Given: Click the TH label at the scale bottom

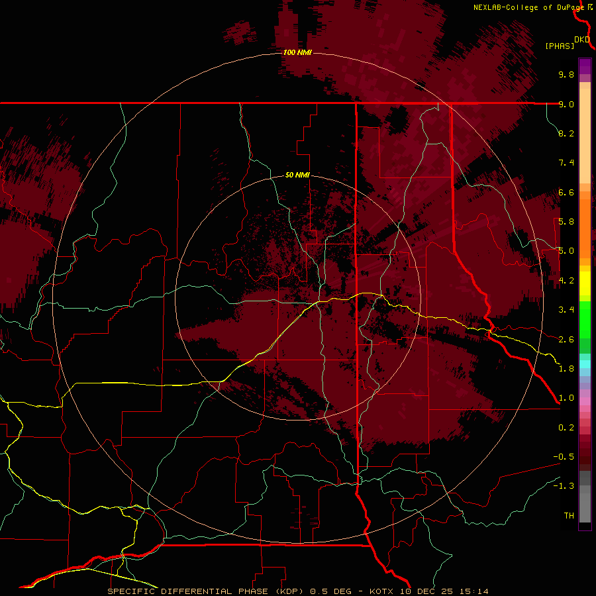Looking at the screenshot, I should 569,516.
